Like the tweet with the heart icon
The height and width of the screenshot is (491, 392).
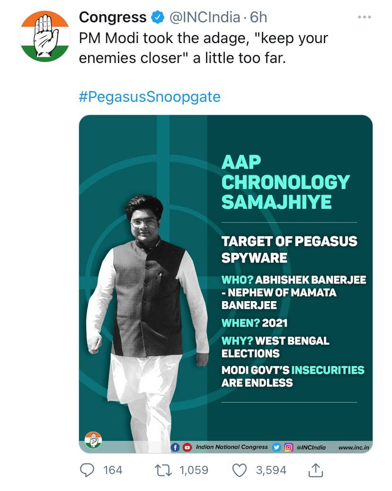pyautogui.click(x=240, y=470)
